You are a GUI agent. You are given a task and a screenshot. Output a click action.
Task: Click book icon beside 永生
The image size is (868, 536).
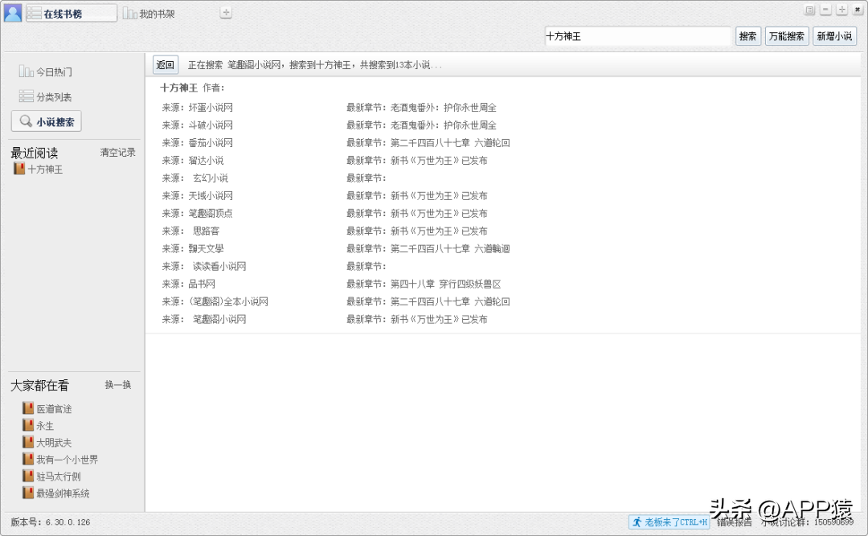(27, 425)
